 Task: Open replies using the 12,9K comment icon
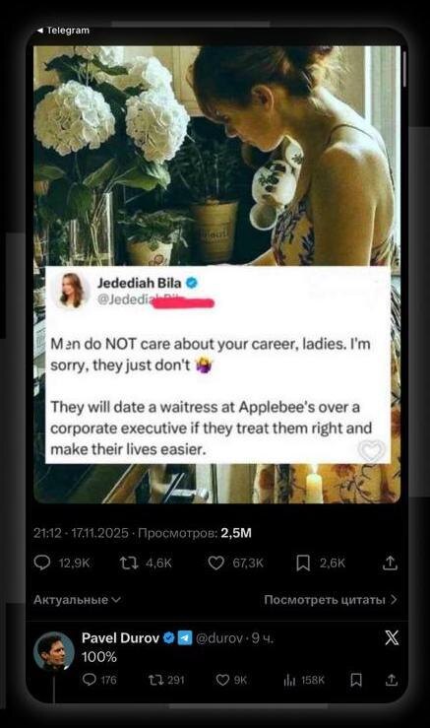[x=42, y=563]
